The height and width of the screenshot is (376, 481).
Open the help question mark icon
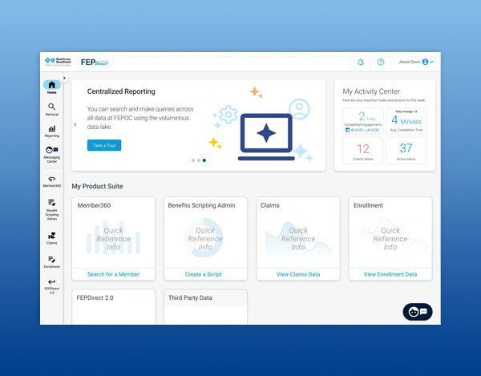click(x=381, y=62)
